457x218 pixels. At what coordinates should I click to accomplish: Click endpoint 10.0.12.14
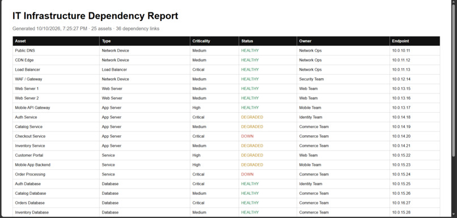click(401, 79)
